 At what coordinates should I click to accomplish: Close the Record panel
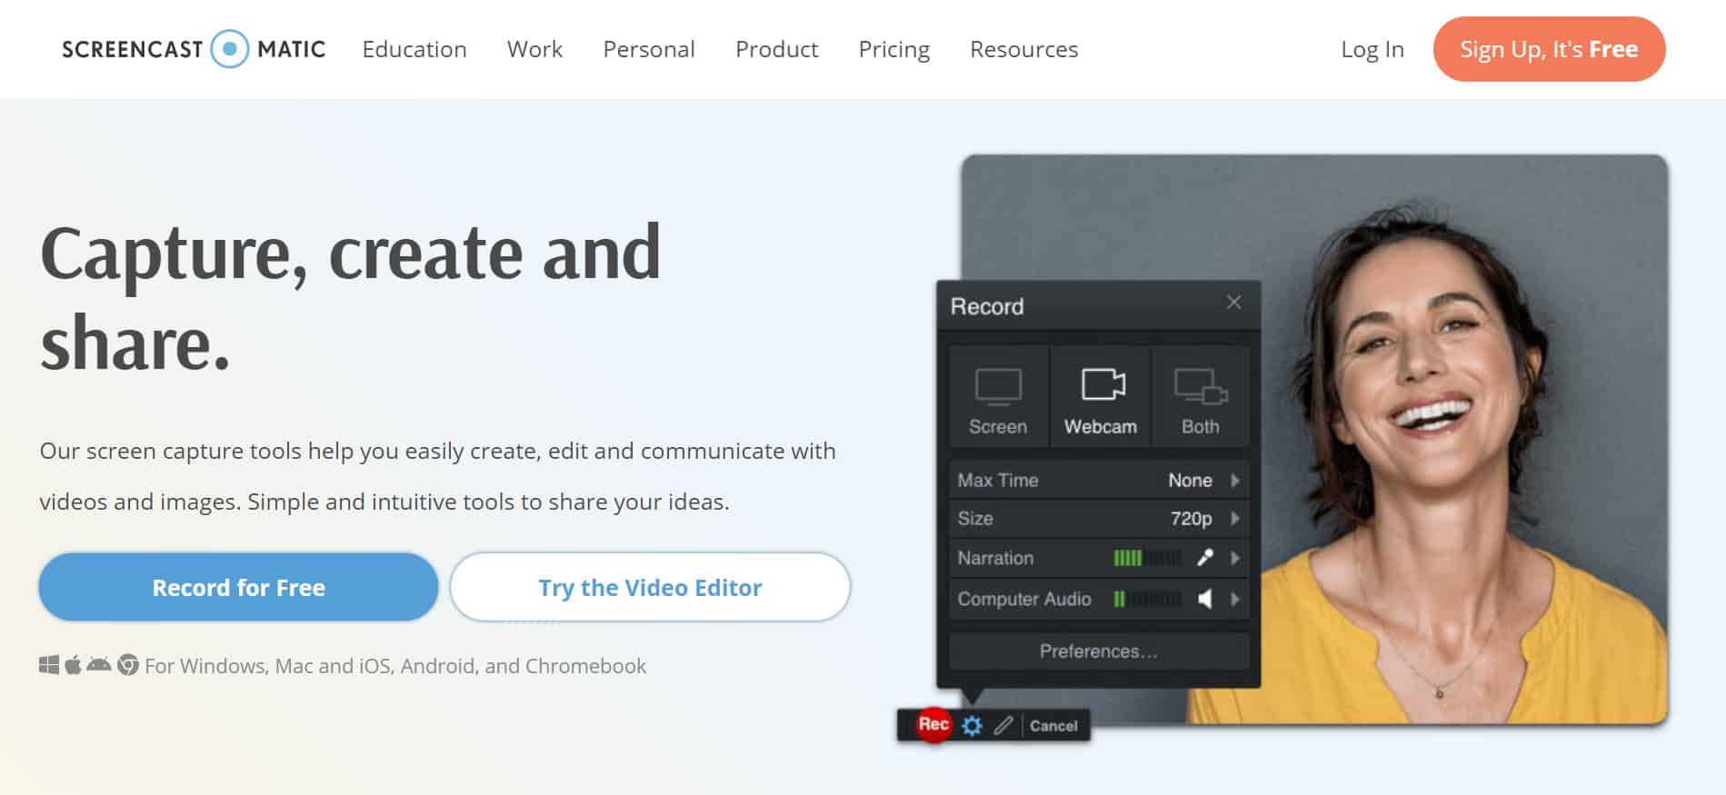click(1233, 303)
